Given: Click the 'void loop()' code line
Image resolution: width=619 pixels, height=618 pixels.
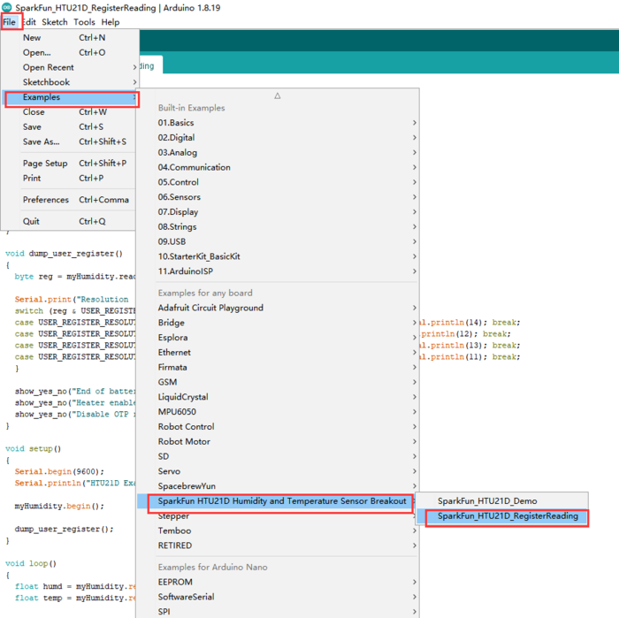Looking at the screenshot, I should point(31,563).
